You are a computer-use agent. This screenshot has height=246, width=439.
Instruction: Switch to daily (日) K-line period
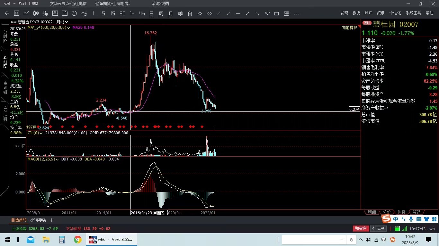(x=151, y=13)
